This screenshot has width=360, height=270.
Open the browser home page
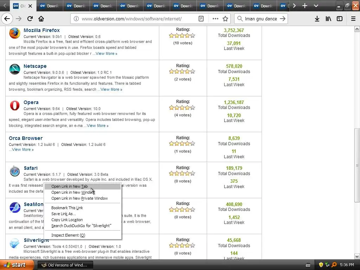point(41,19)
